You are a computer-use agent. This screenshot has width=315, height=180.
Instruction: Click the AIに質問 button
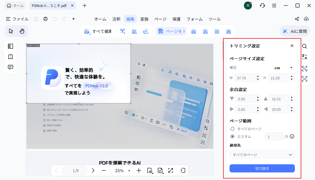[295, 31]
